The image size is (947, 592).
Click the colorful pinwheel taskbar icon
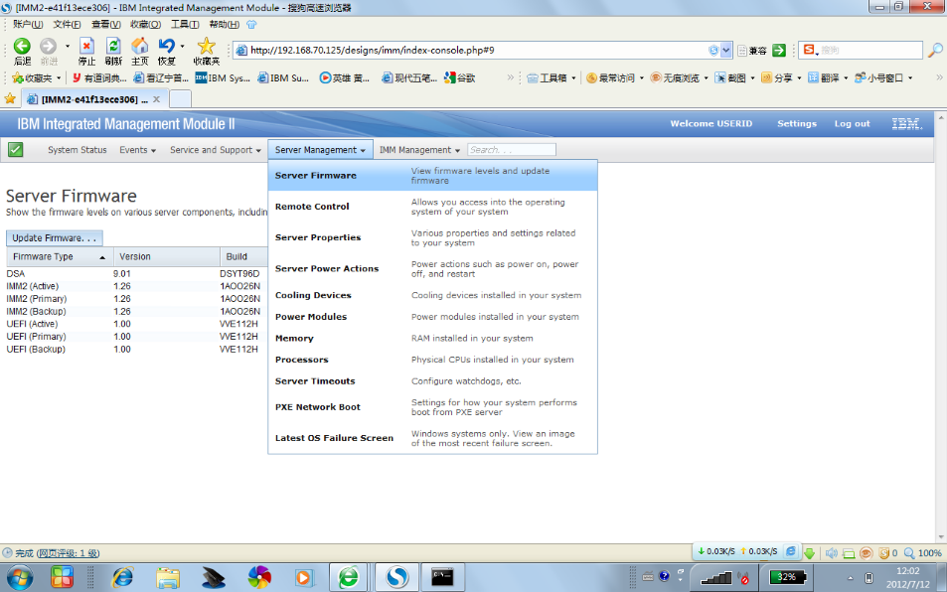[x=259, y=577]
